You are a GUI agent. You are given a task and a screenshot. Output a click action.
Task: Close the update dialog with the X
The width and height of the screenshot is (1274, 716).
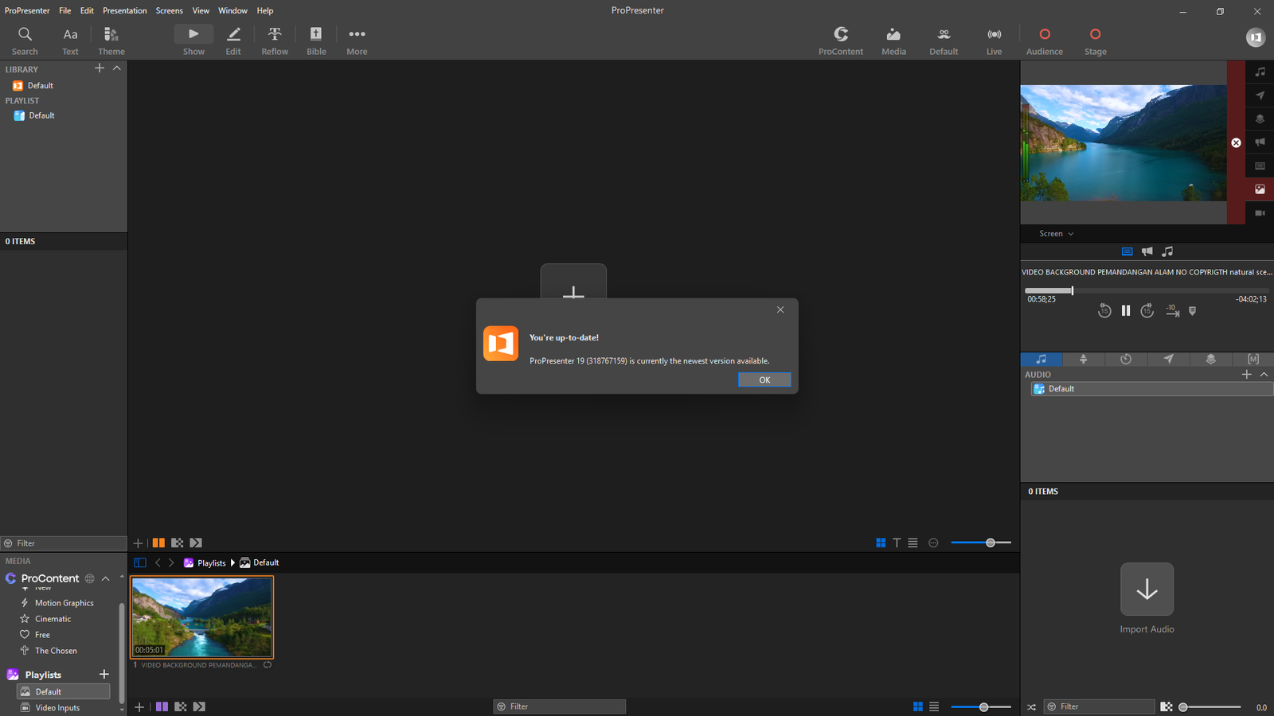pyautogui.click(x=780, y=309)
